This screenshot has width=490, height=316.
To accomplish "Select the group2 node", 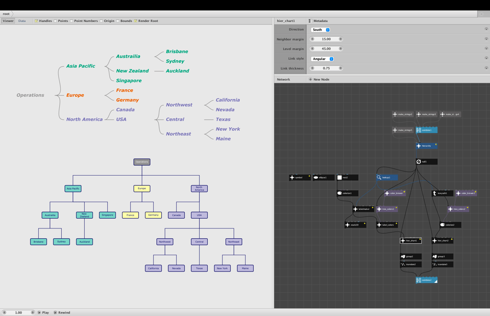I will click(411, 256).
